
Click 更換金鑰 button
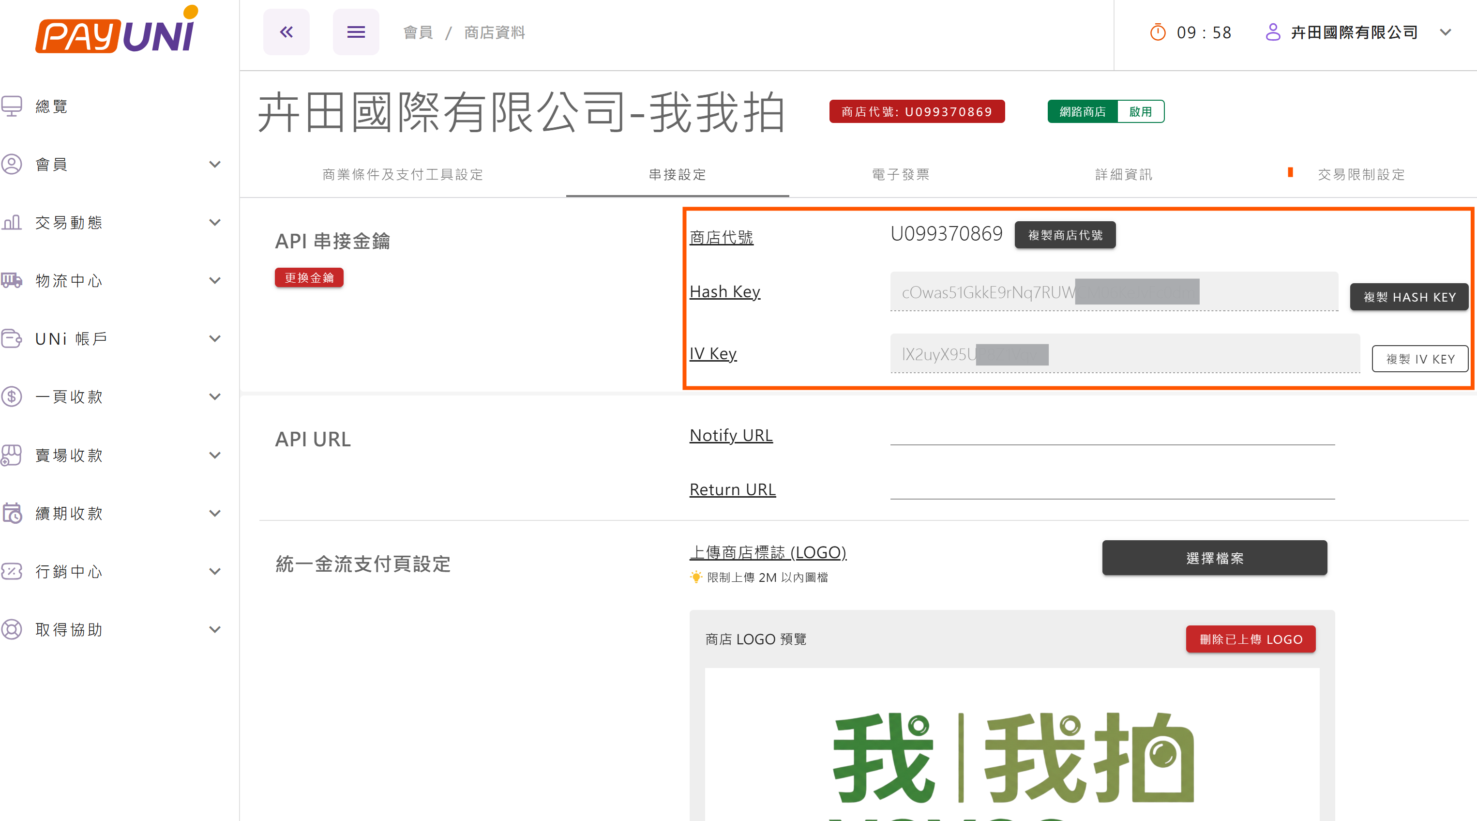point(309,278)
